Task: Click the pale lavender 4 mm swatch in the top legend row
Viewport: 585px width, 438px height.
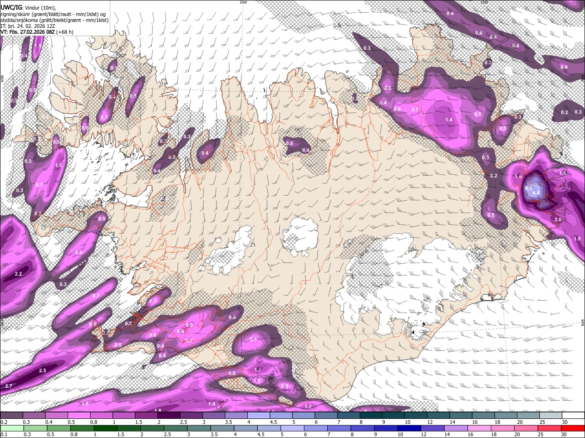Action: 259,415
